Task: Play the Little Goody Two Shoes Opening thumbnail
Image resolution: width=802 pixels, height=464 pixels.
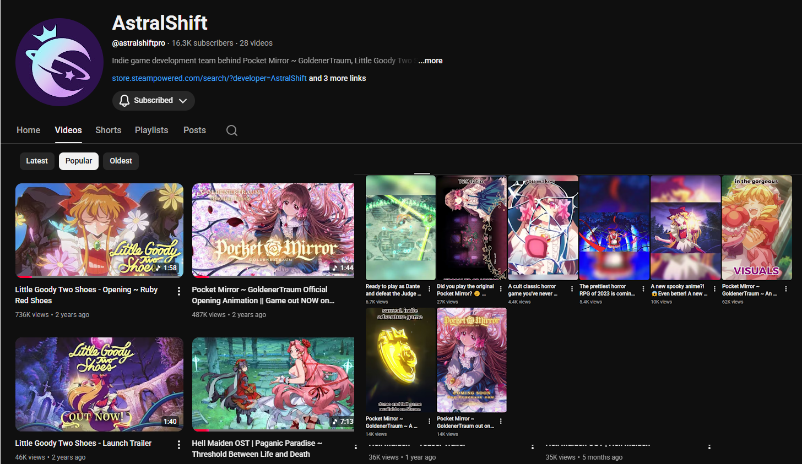Action: pyautogui.click(x=99, y=230)
